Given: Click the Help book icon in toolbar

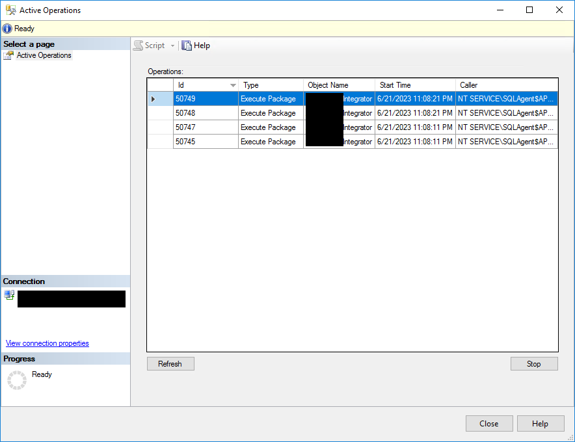Looking at the screenshot, I should pyautogui.click(x=187, y=45).
